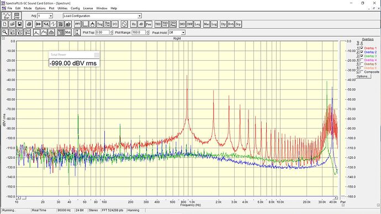Enable the Overlay 5 checkbox
This screenshot has width=381, height=214.
362,64
